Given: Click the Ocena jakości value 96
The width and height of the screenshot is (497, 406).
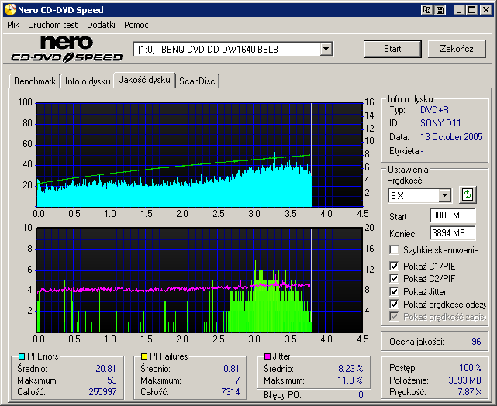Looking at the screenshot, I should pyautogui.click(x=476, y=342).
